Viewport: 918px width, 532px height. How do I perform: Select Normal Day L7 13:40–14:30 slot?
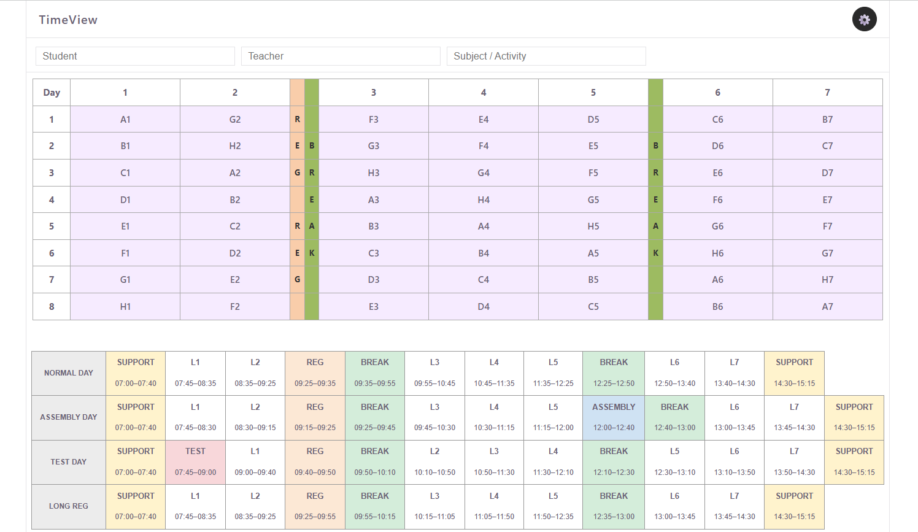735,373
